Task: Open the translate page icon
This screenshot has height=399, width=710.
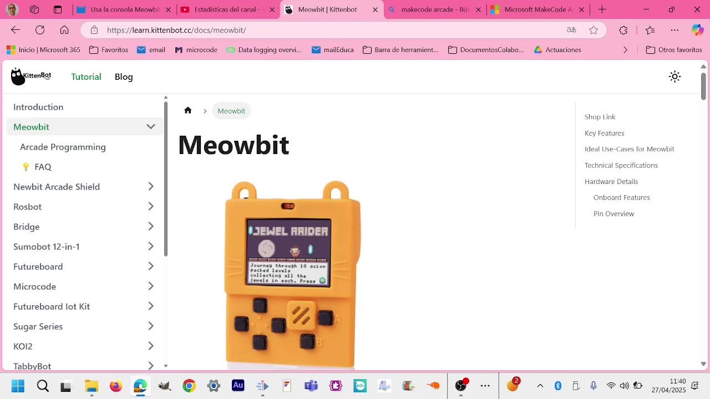Action: click(571, 30)
